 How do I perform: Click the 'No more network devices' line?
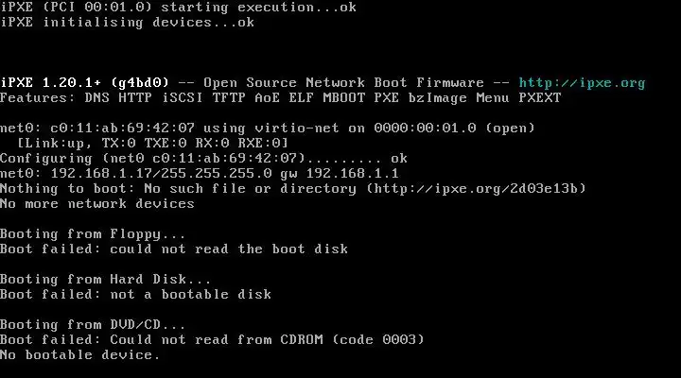tap(96, 203)
